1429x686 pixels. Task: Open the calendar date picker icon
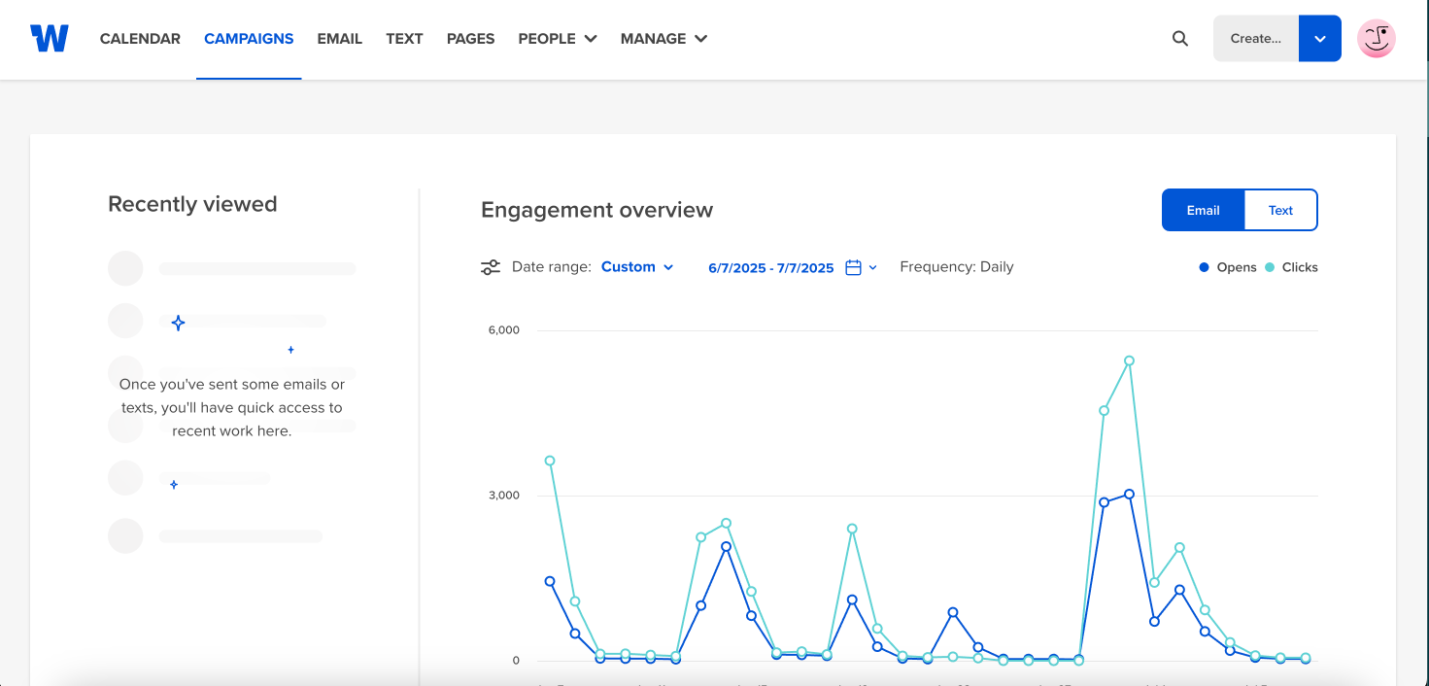pyautogui.click(x=853, y=267)
